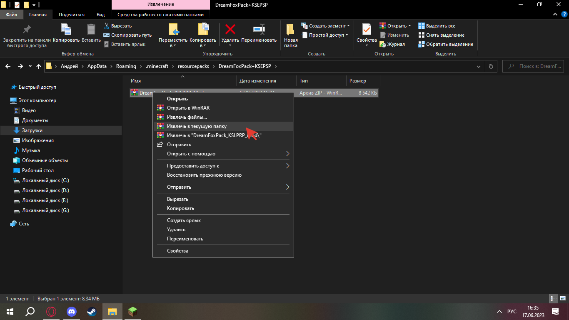
Task: Open Downloads (Загрузки) in navigation pane
Action: pyautogui.click(x=32, y=130)
